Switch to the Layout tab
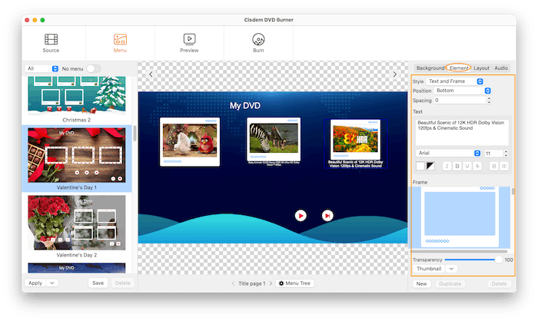 [481, 68]
